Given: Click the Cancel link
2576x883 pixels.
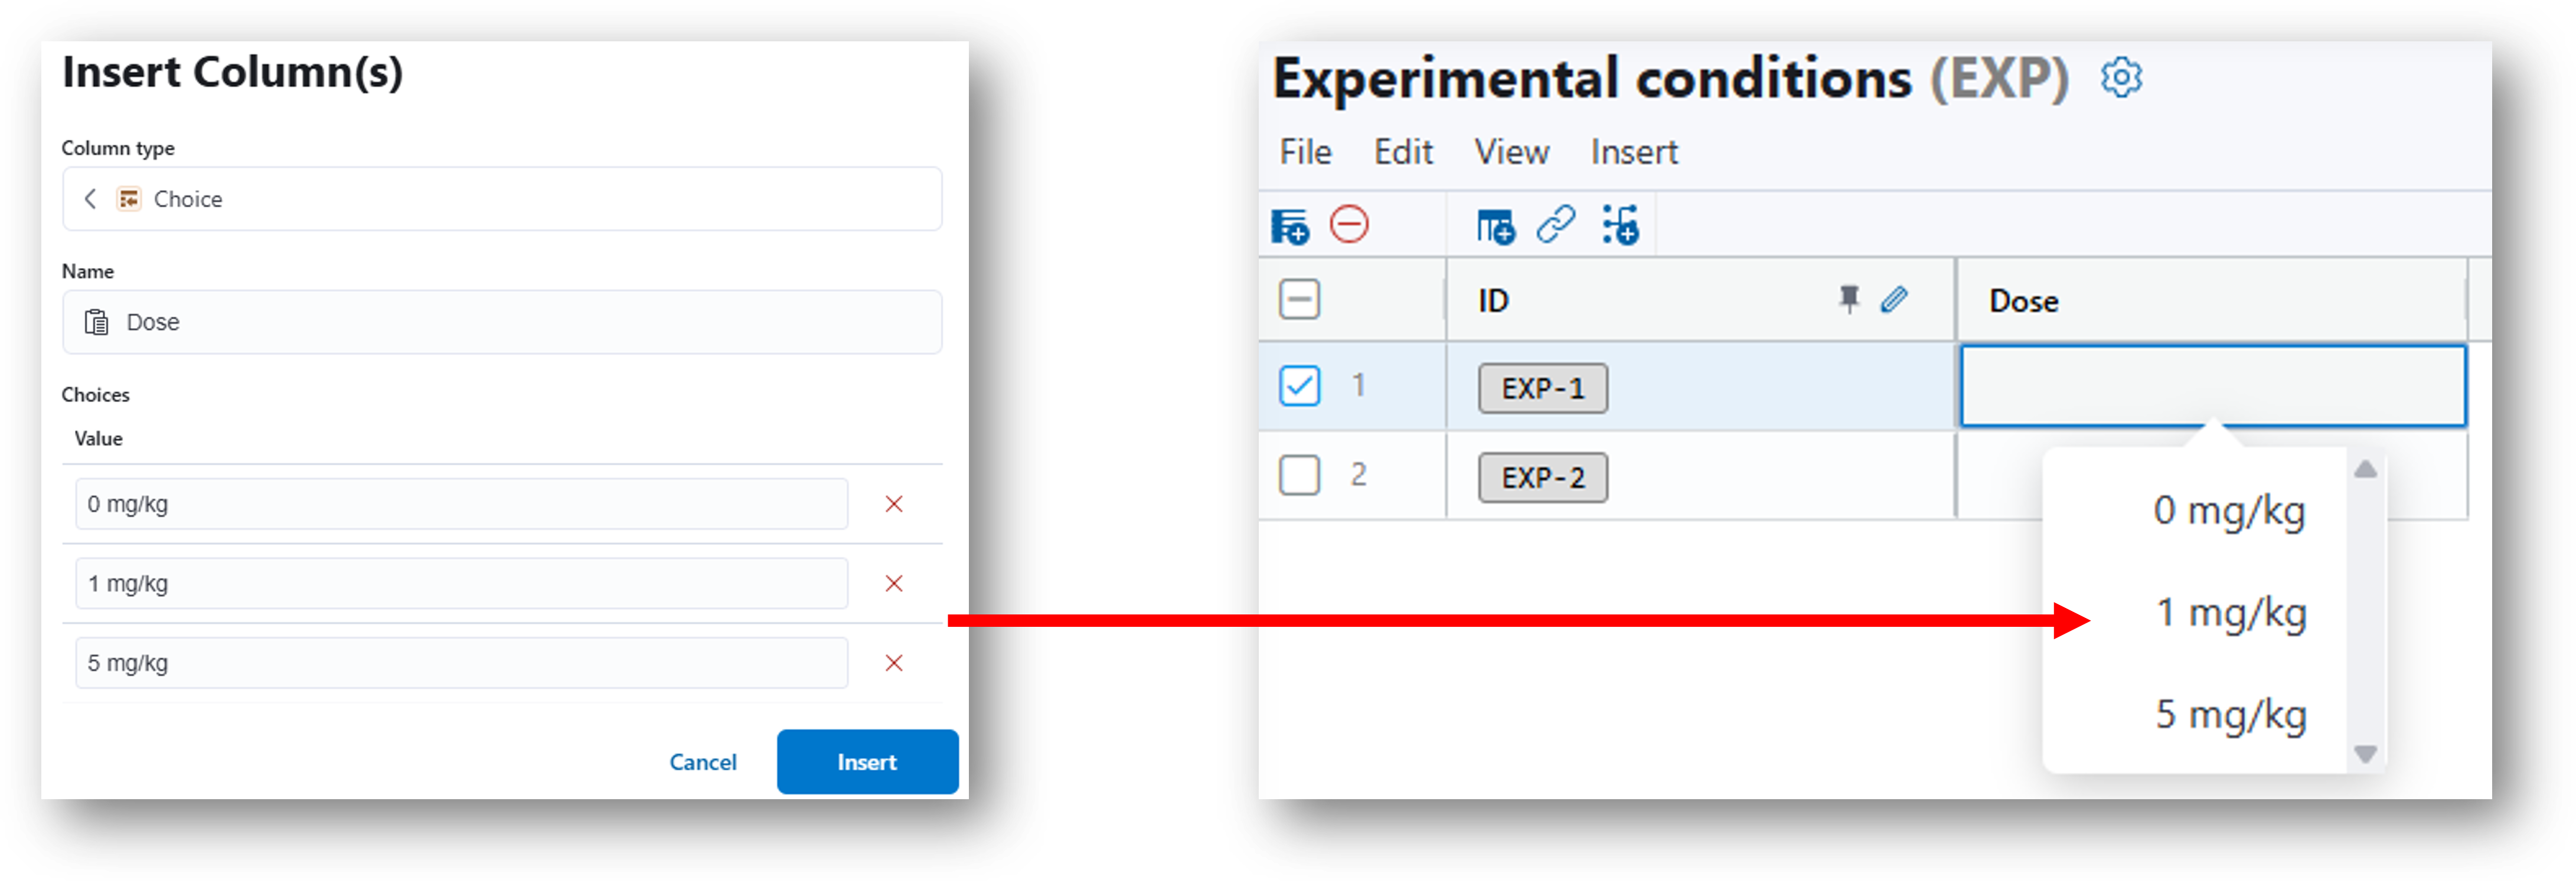Looking at the screenshot, I should (703, 762).
